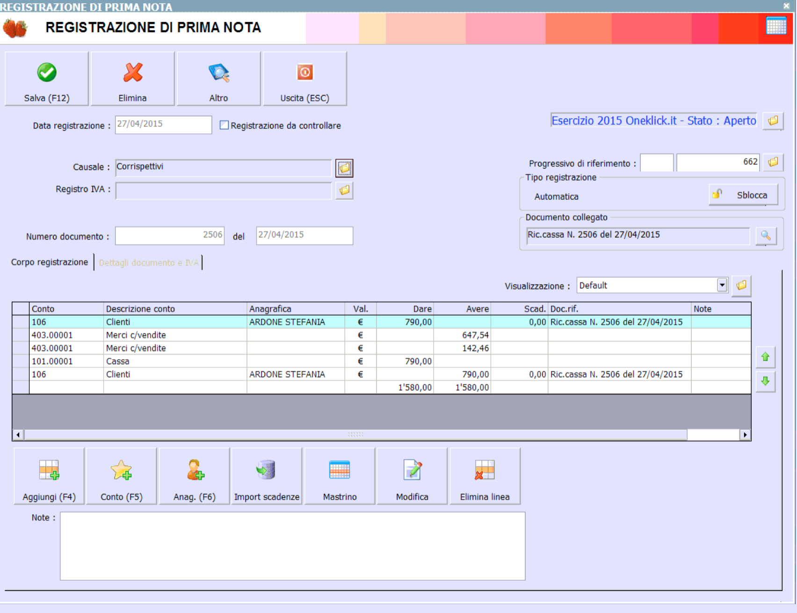Click the empty Progressivo prefix field
This screenshot has height=613, width=797.
tap(657, 162)
